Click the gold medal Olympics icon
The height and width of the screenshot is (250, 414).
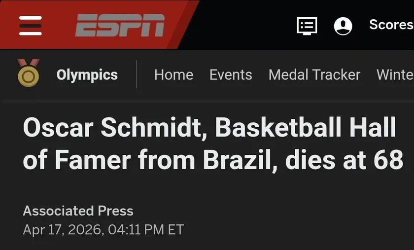(x=28, y=73)
